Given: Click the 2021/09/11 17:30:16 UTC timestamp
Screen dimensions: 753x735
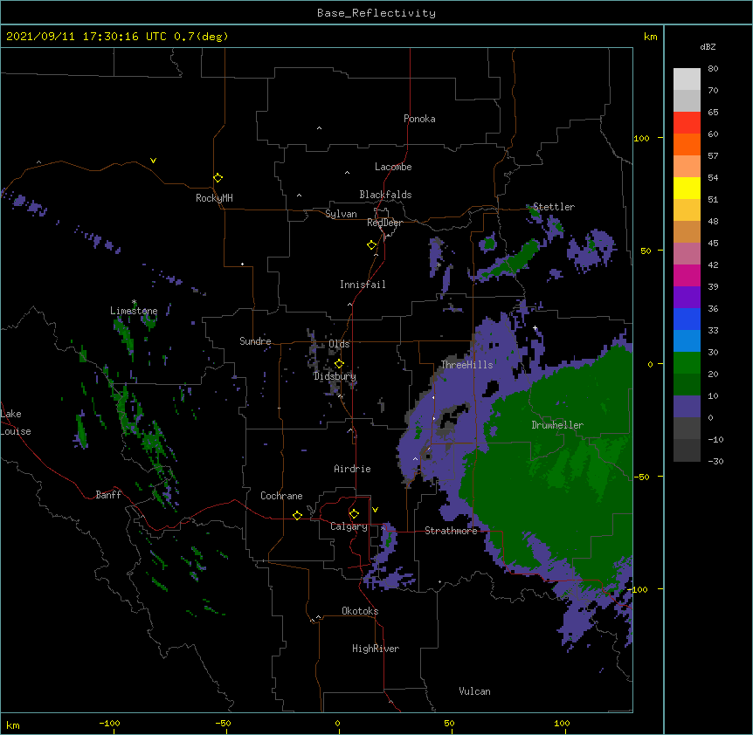Looking at the screenshot, I should [x=87, y=37].
